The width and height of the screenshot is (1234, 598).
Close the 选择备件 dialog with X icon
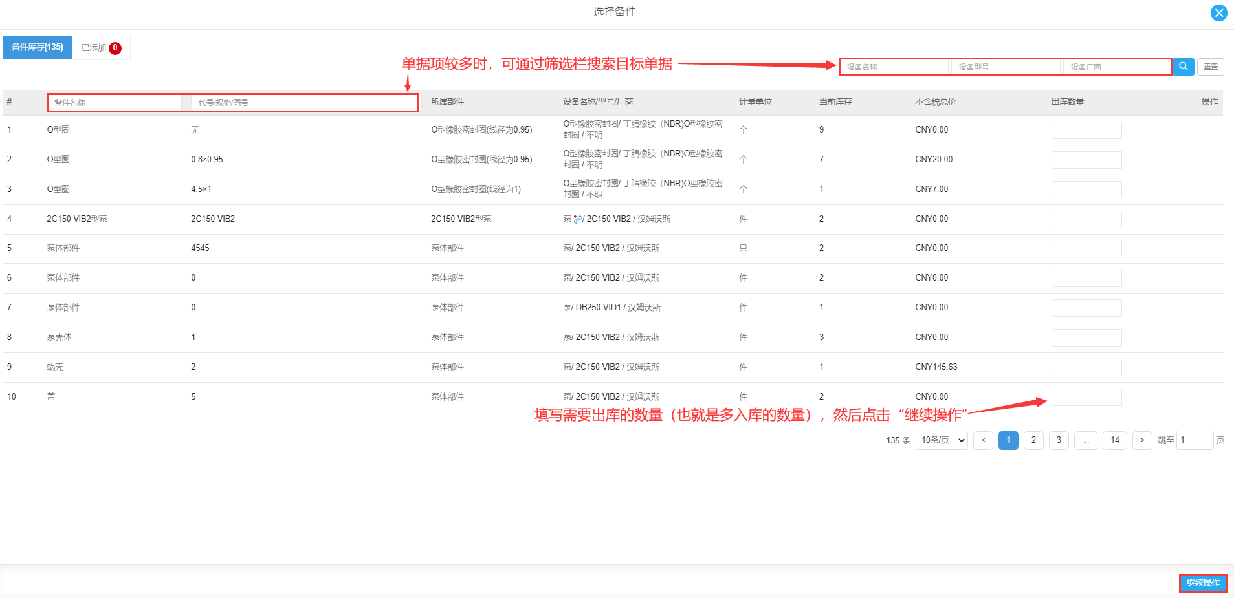1218,13
